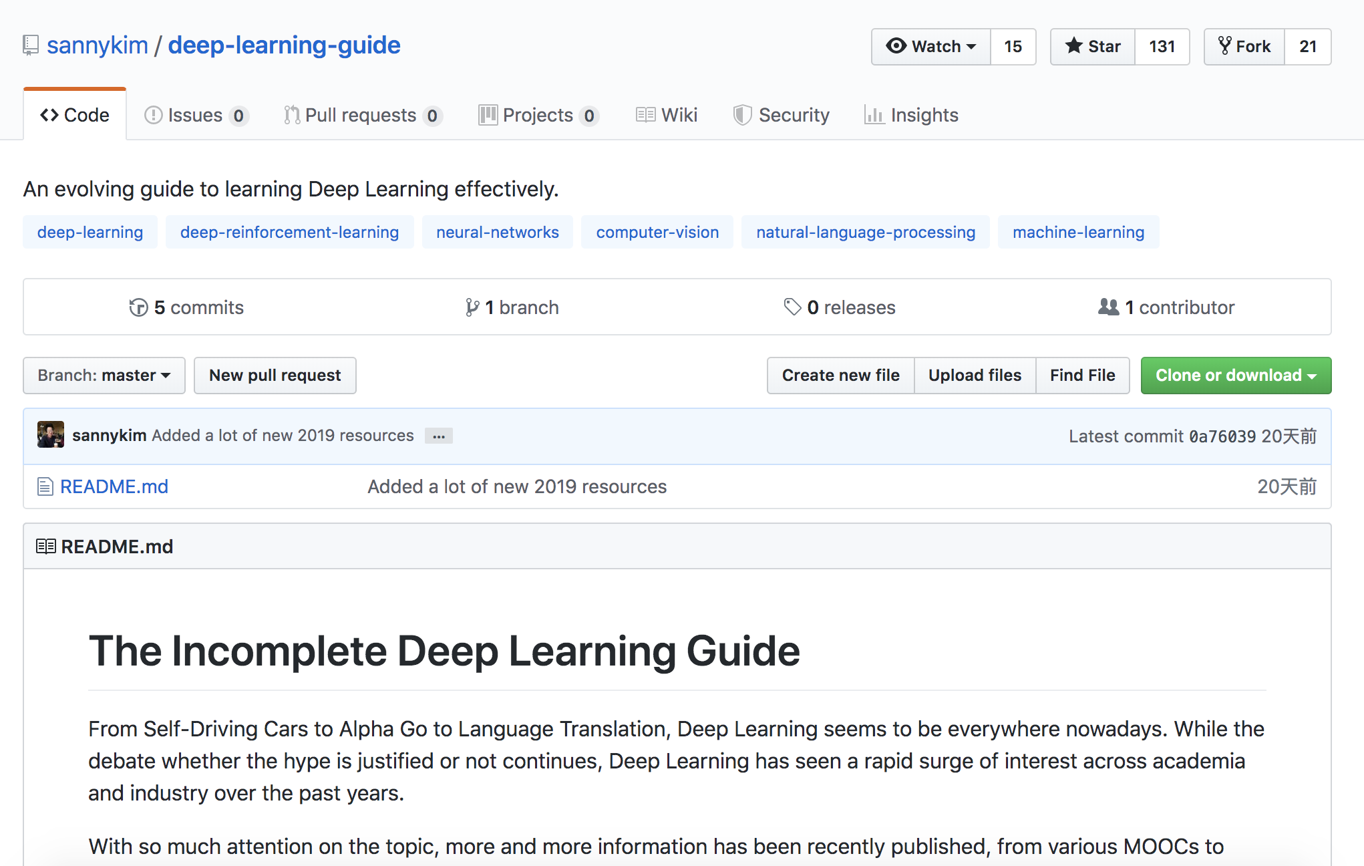The height and width of the screenshot is (866, 1364).
Task: Open the latest commit hash 0a76039
Action: [1222, 436]
